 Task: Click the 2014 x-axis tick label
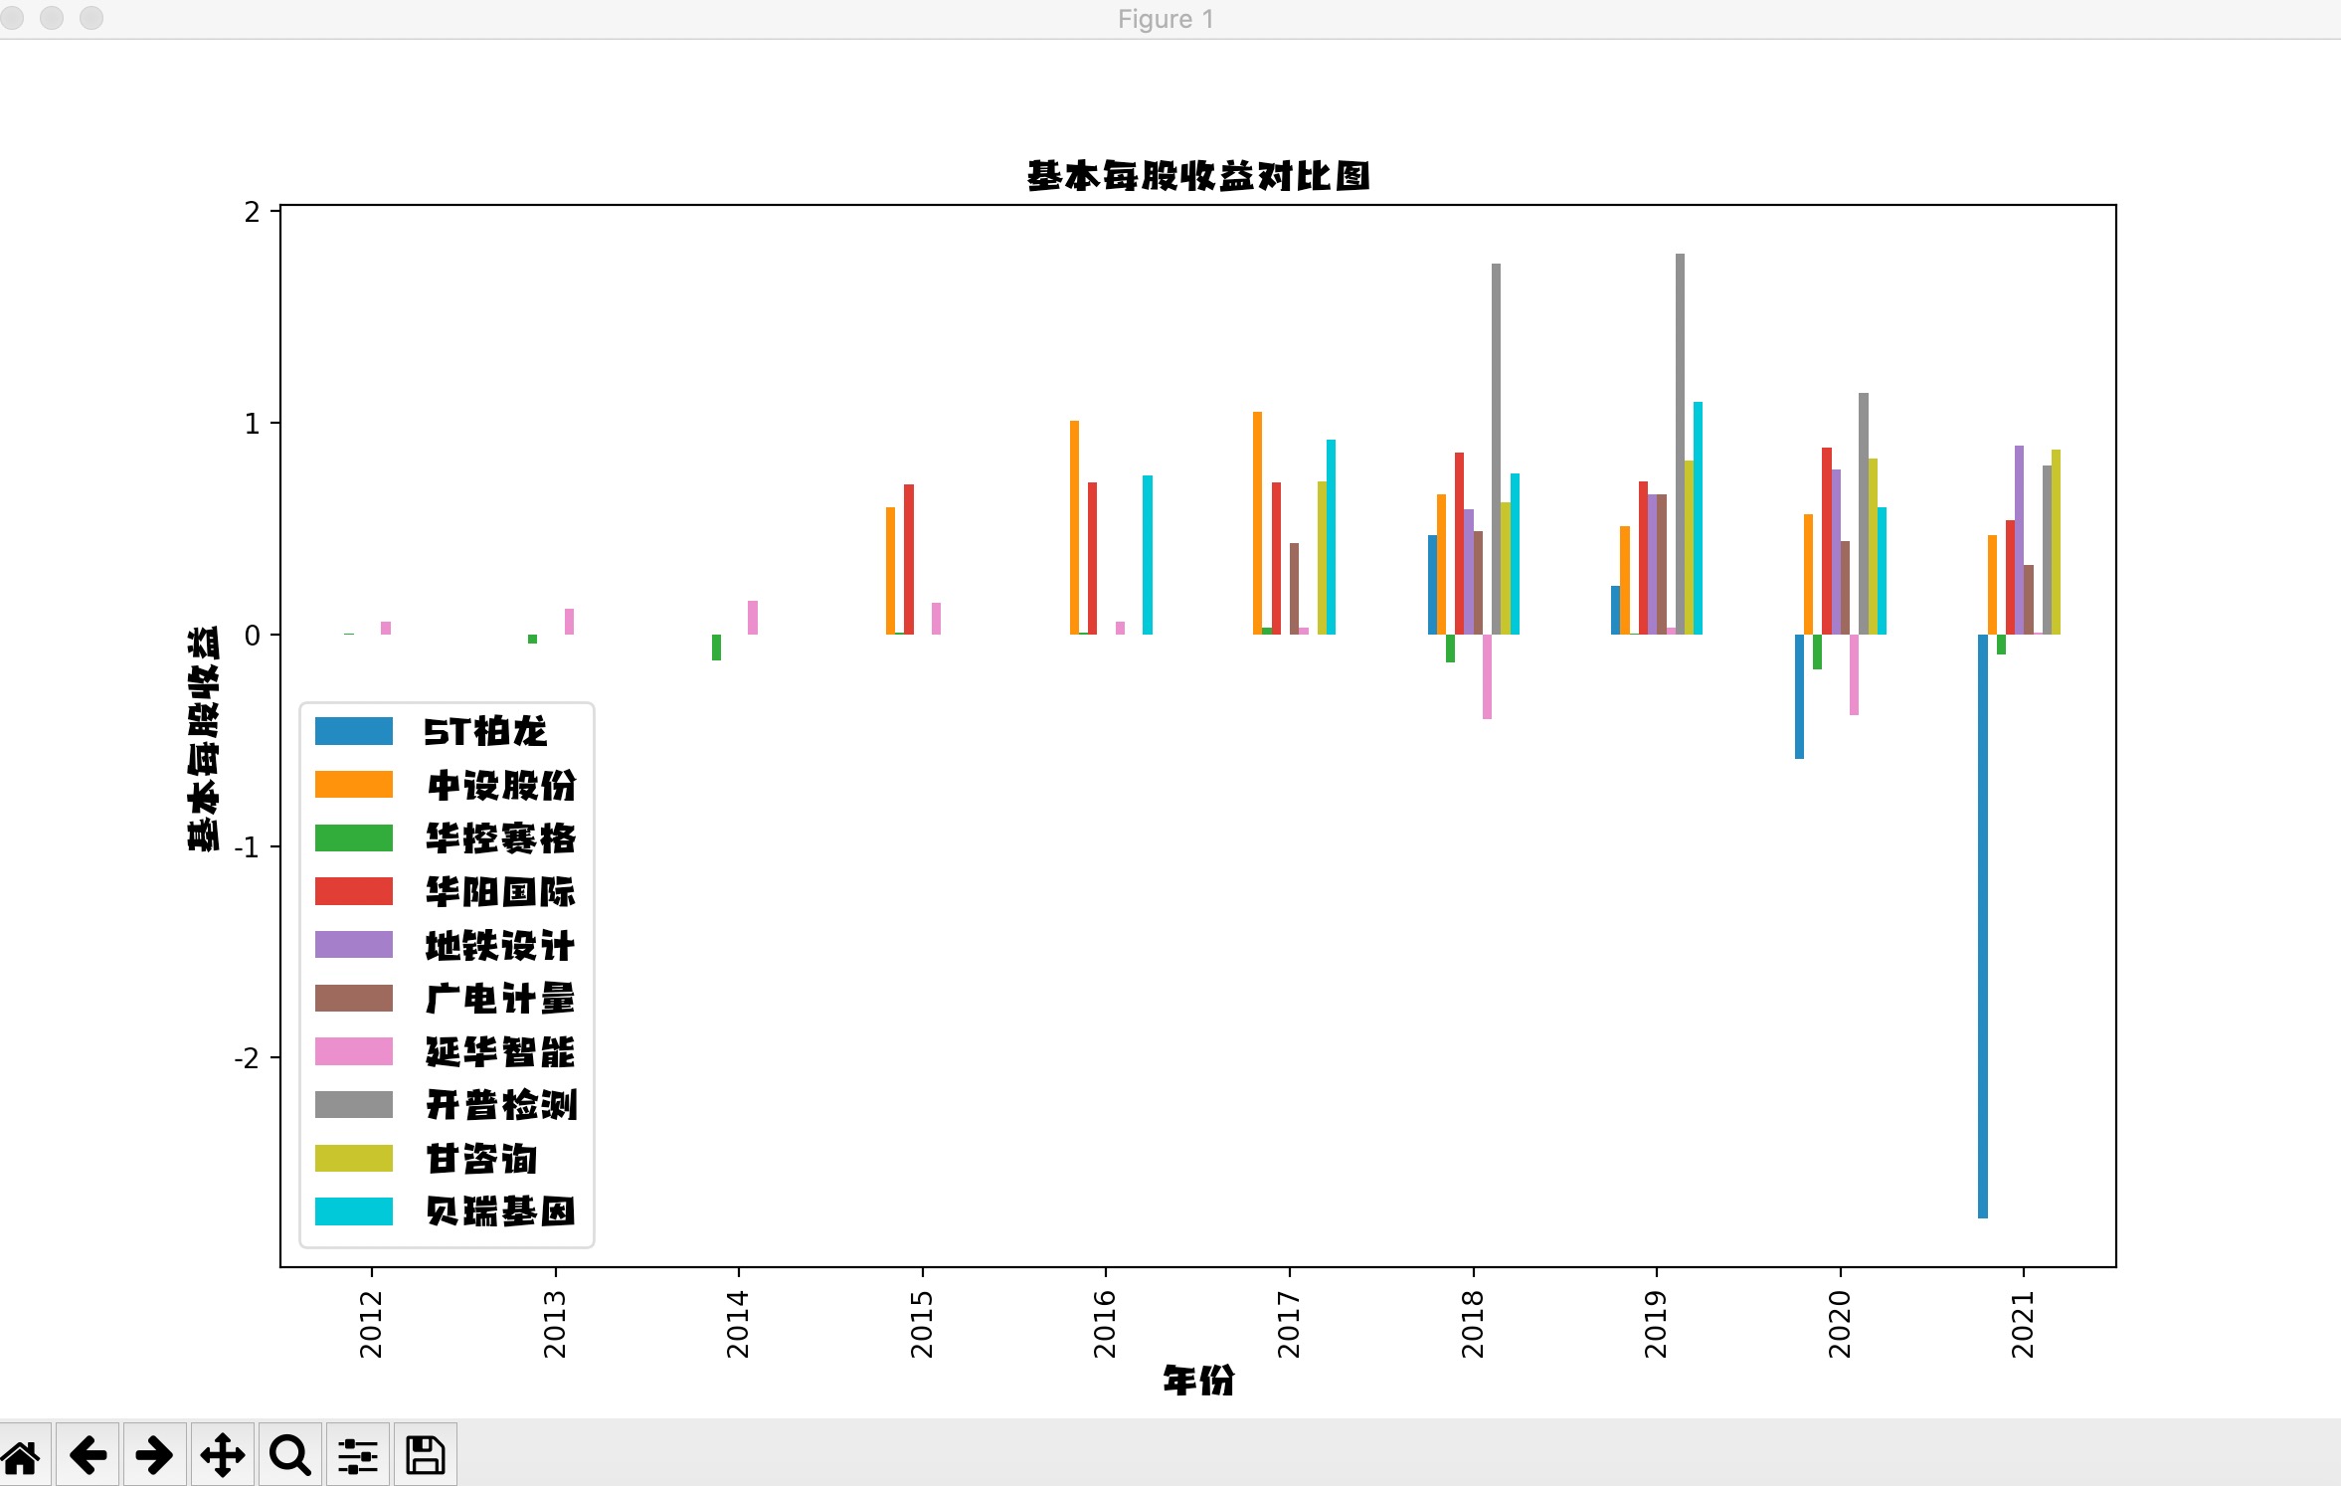tap(738, 1324)
